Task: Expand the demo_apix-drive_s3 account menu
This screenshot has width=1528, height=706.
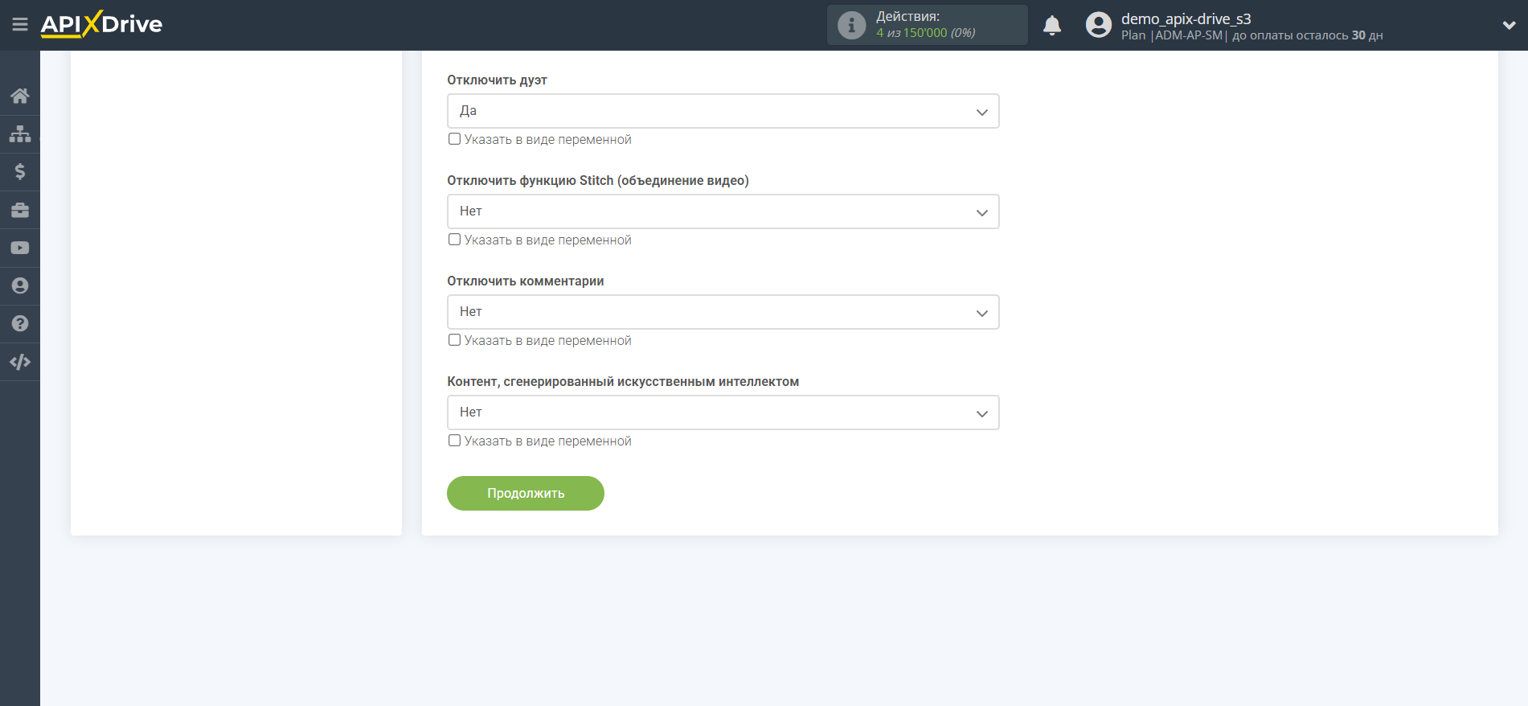Action: coord(1508,26)
